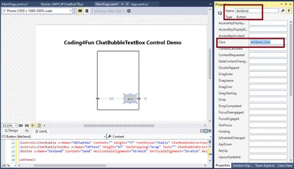Open the document tabs overflow dropdown arrow
This screenshot has height=169, width=294.
(210, 4)
